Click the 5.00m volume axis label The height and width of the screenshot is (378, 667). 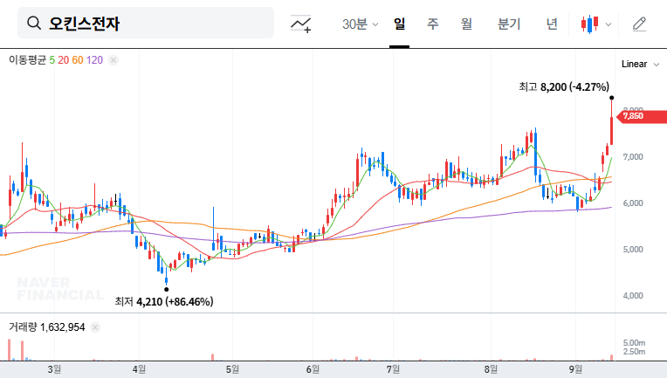point(634,343)
